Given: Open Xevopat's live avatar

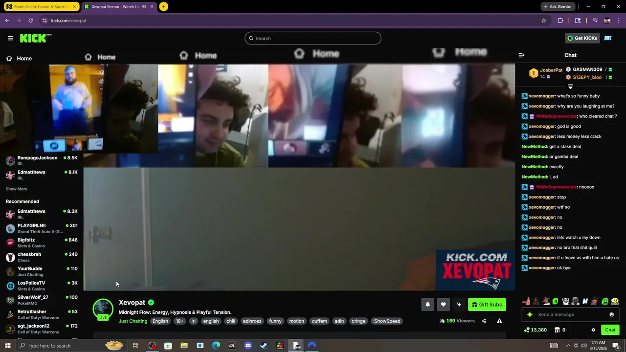Looking at the screenshot, I should click(x=103, y=309).
